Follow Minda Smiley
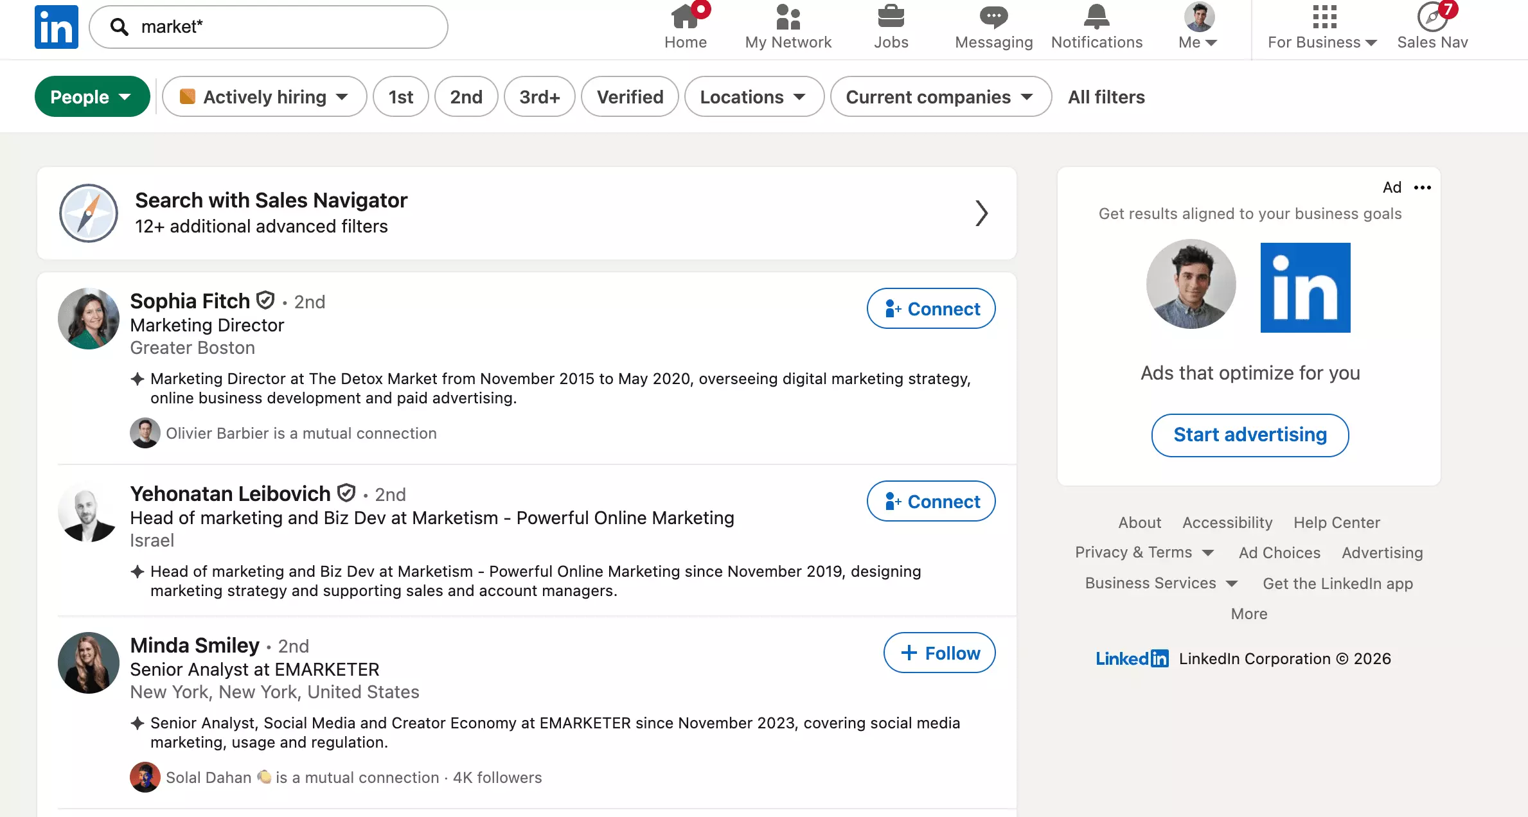Screen dimensions: 1528x817 click(x=939, y=653)
